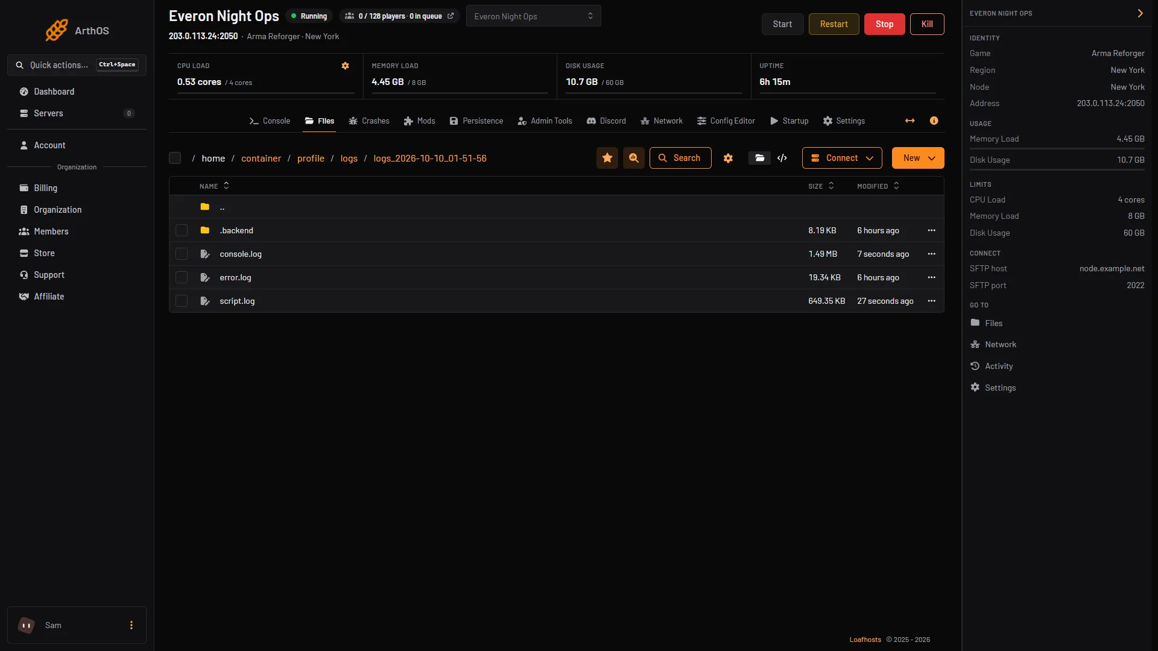Open the players list external link icon
Image resolution: width=1158 pixels, height=651 pixels.
(x=451, y=16)
